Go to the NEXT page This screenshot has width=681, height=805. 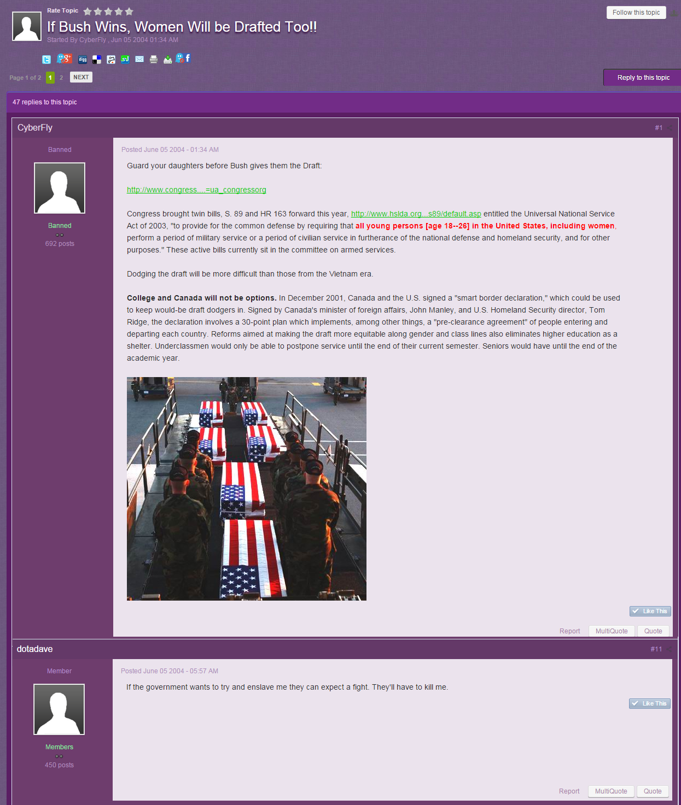pyautogui.click(x=81, y=78)
